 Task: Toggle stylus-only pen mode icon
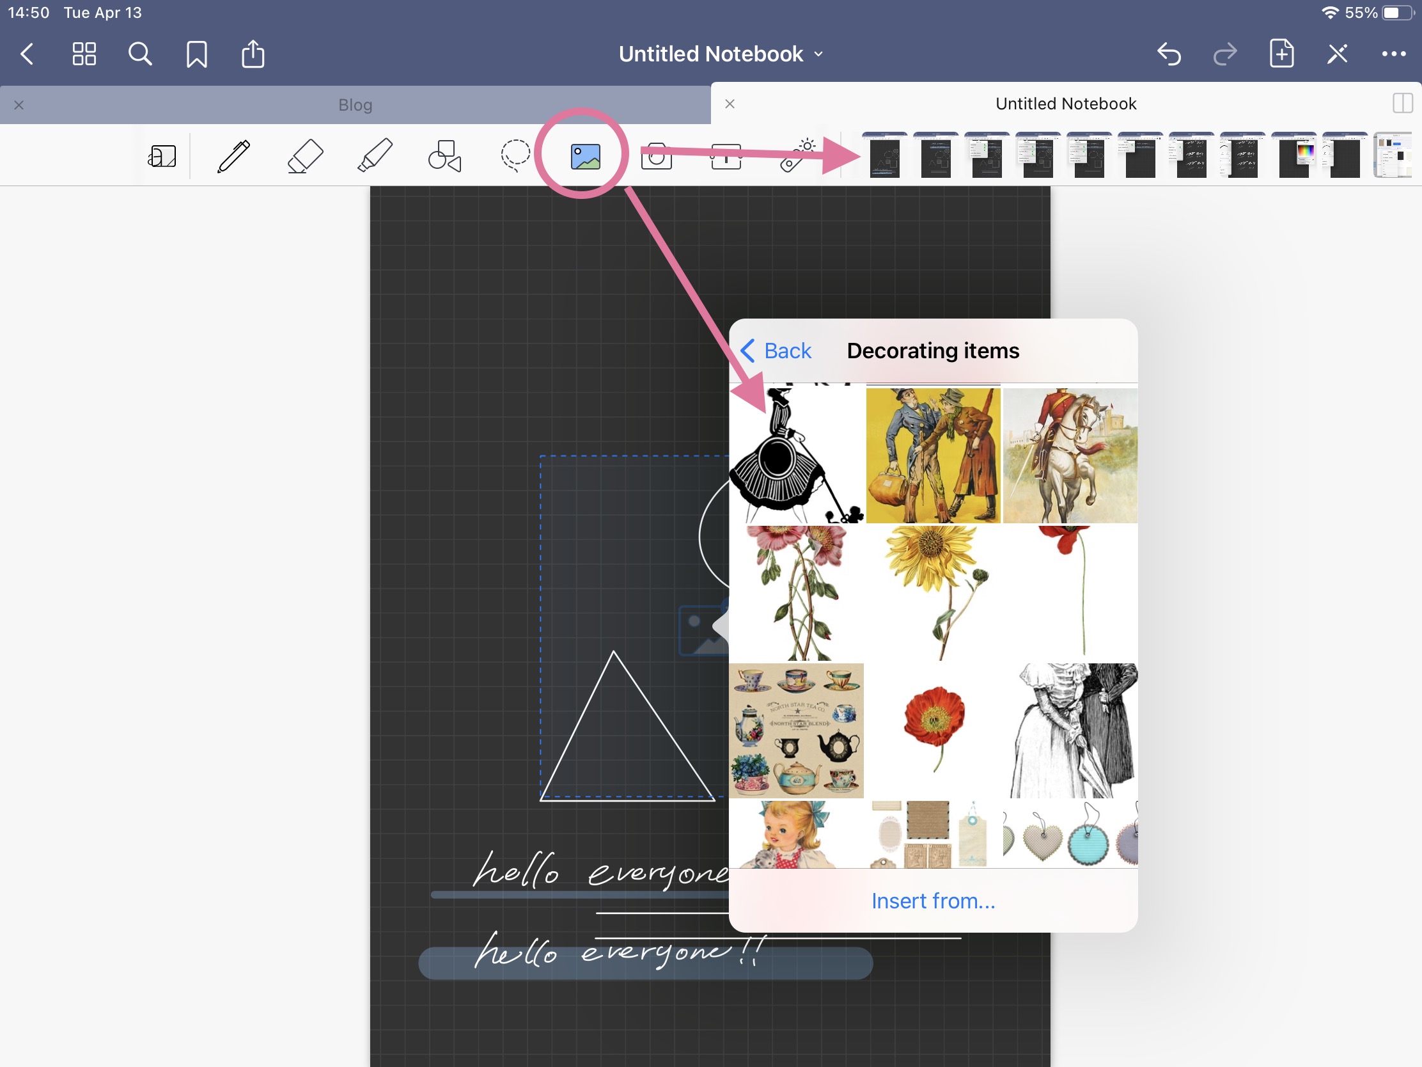[1337, 54]
